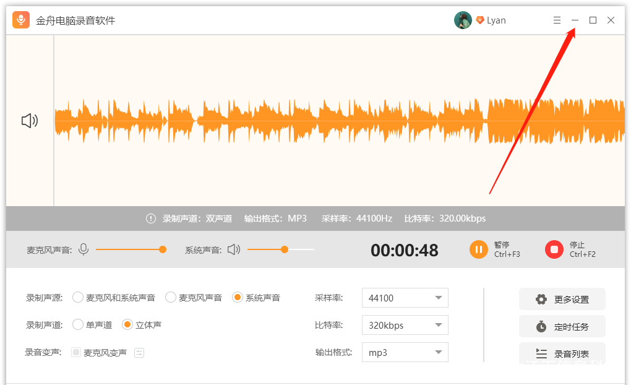
Task: Open voice changer settings icon next to 麦克风变声
Action: [139, 353]
